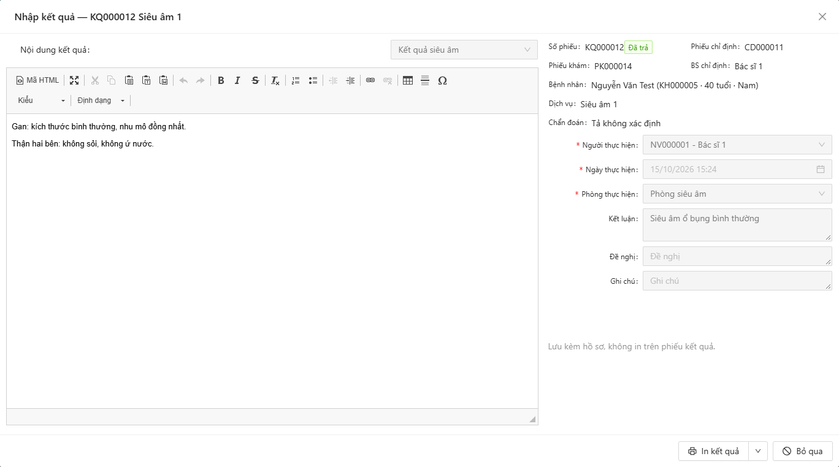
Task: Click the insert link icon
Action: 370,80
